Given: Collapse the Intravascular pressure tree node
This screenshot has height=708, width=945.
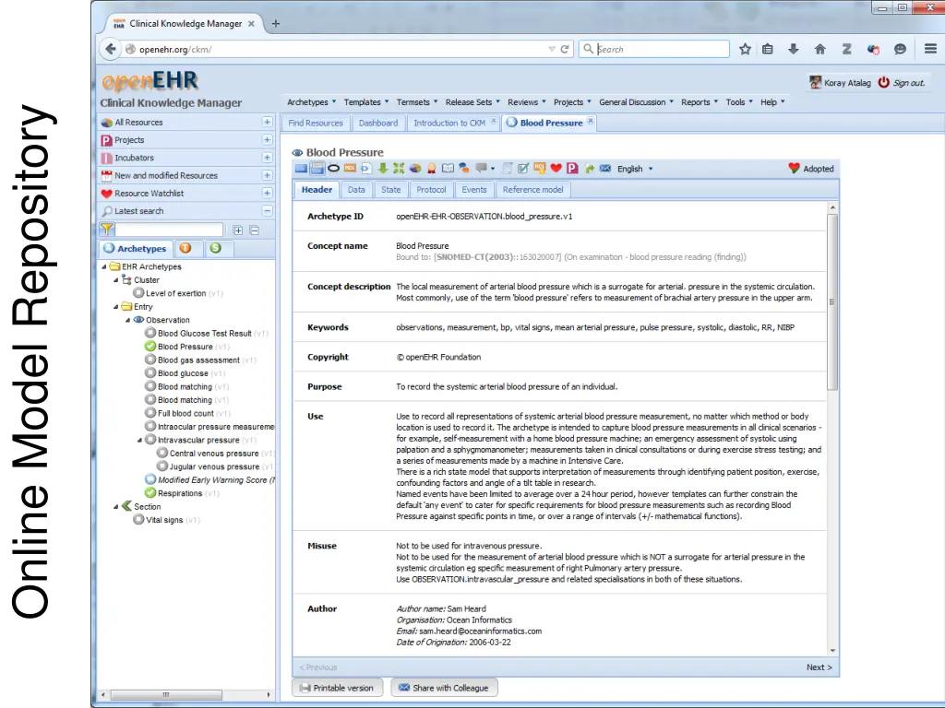Looking at the screenshot, I should [x=140, y=440].
